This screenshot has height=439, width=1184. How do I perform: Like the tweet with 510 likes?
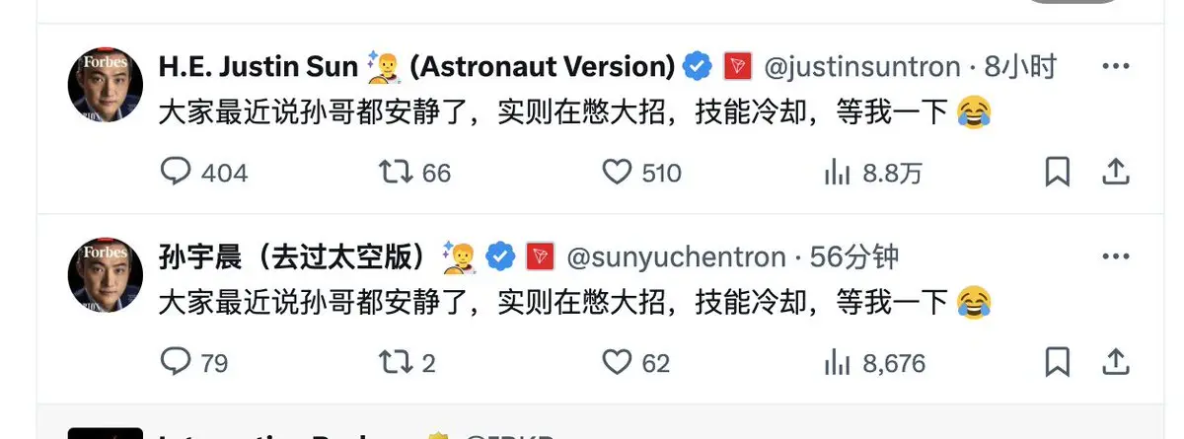[617, 173]
